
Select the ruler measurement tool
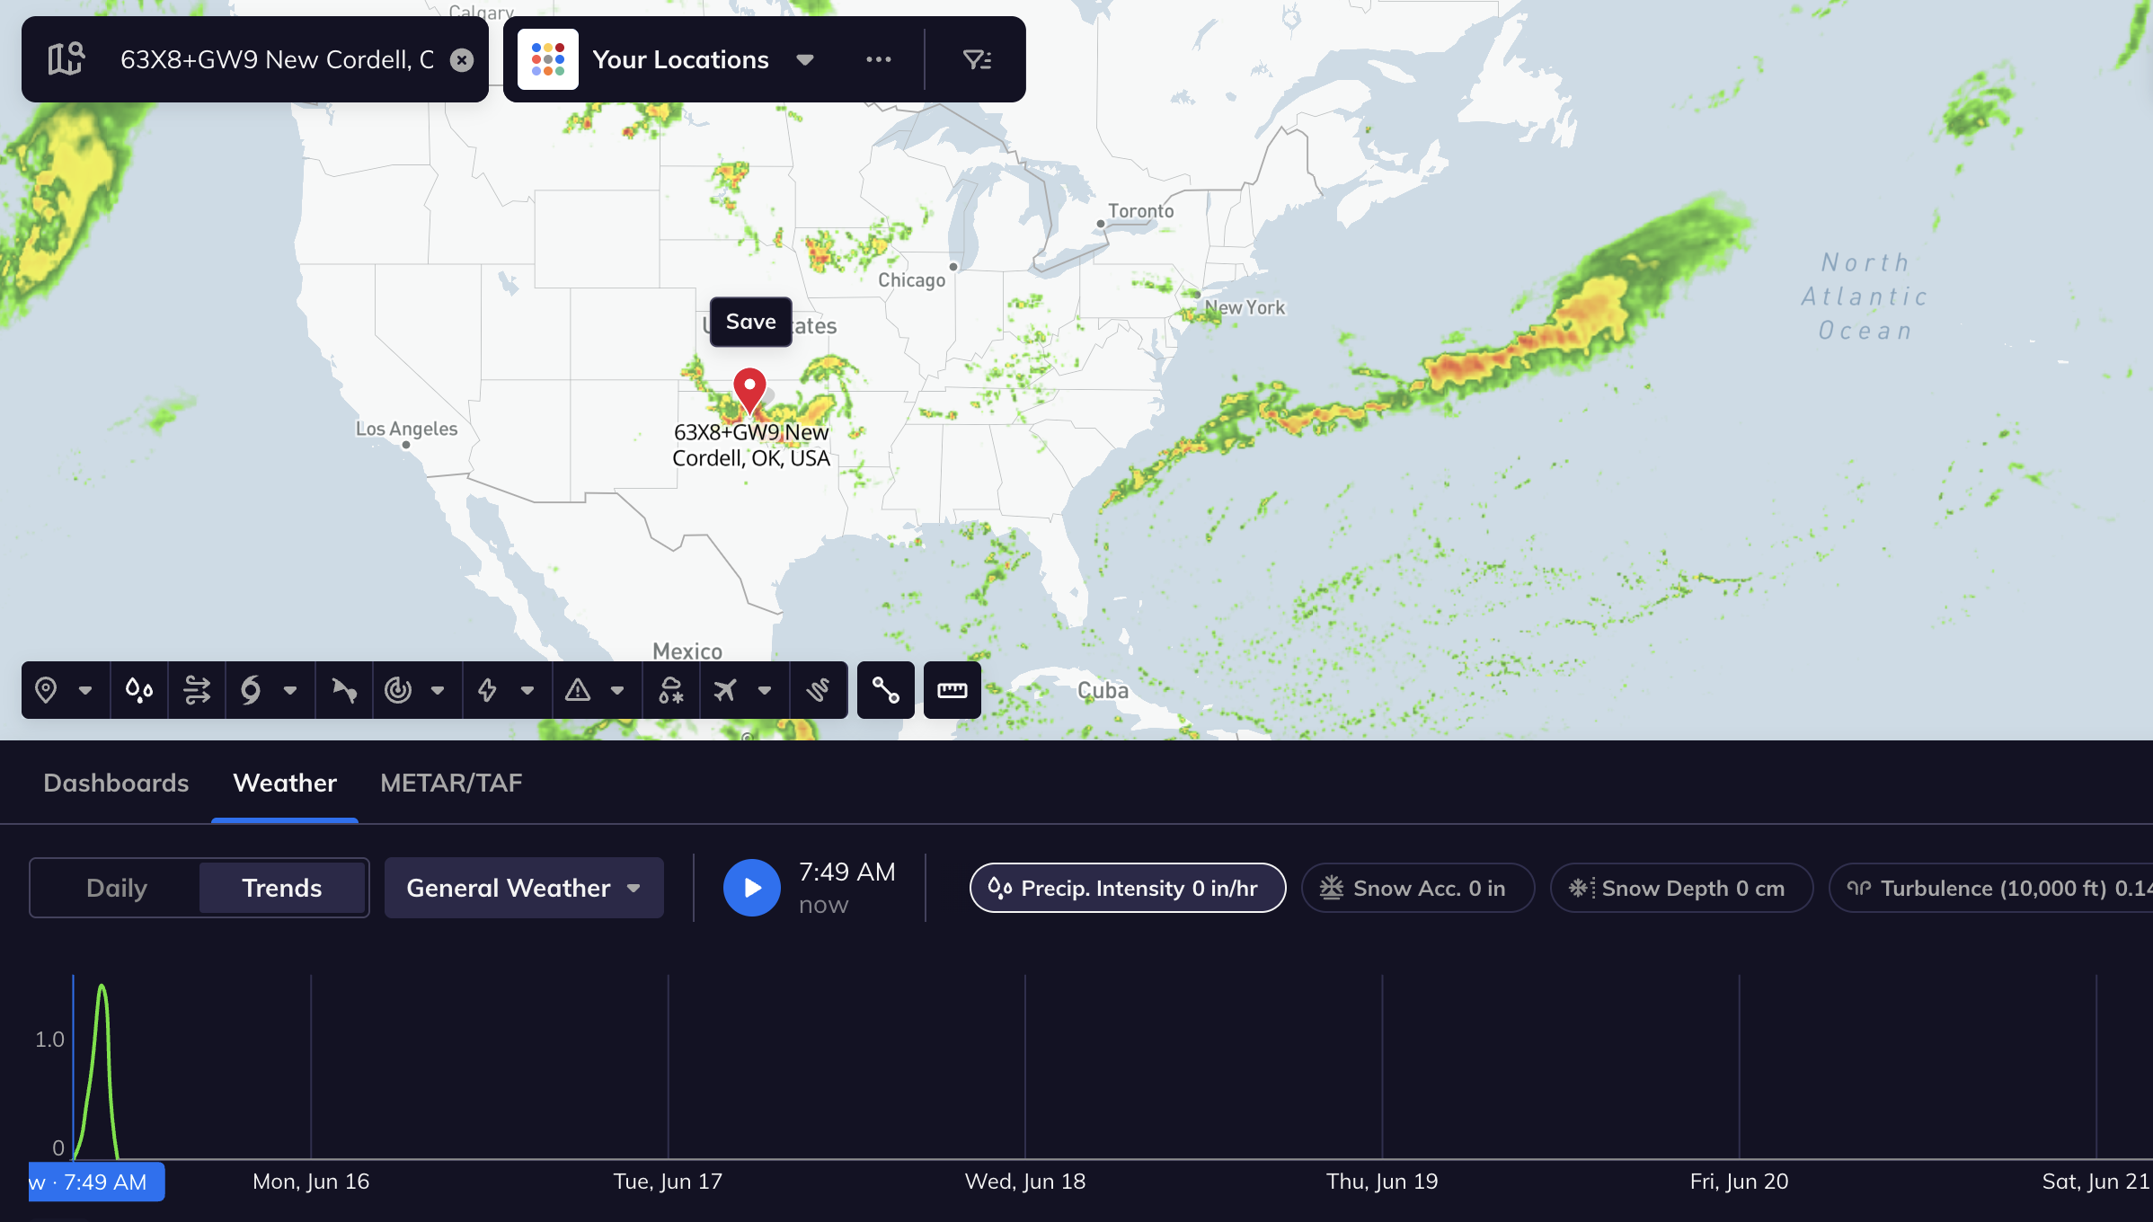pos(952,690)
